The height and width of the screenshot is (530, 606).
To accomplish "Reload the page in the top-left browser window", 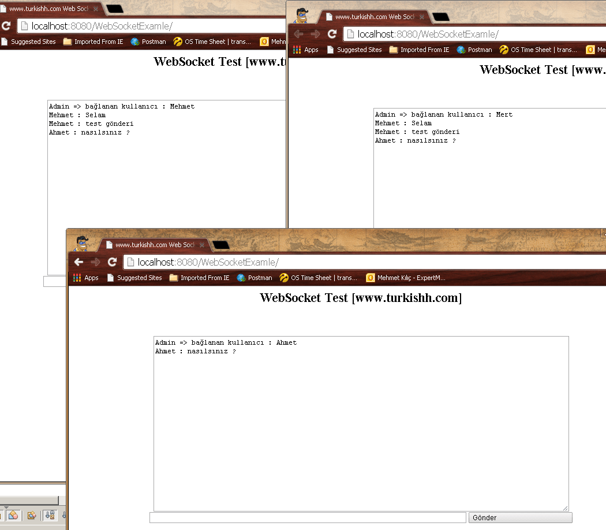I will coord(6,26).
